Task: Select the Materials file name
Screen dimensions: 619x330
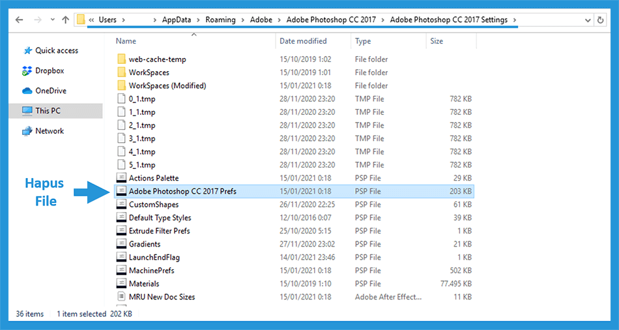Action: coord(144,284)
